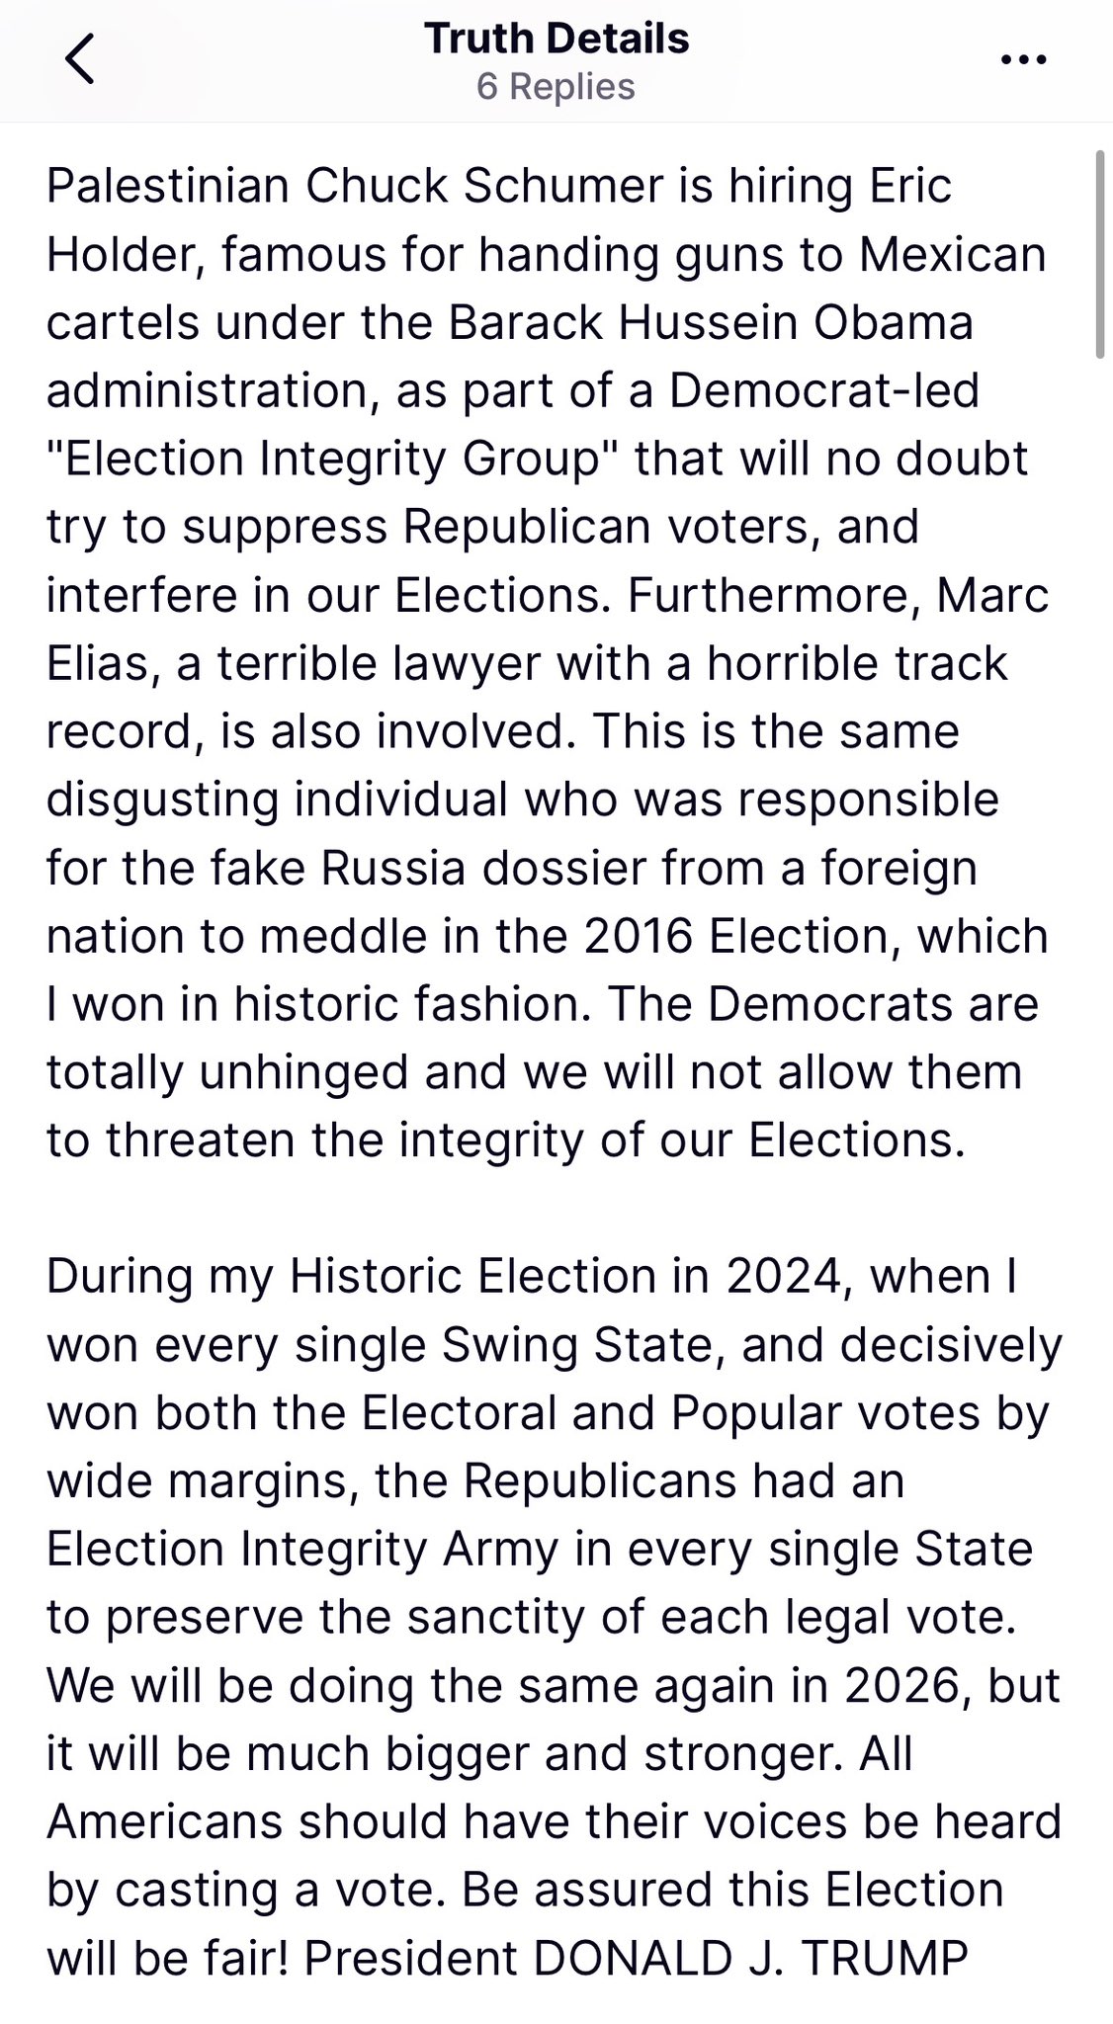Tap the year "2026" in the post
This screenshot has height=2024, width=1113.
point(901,1685)
